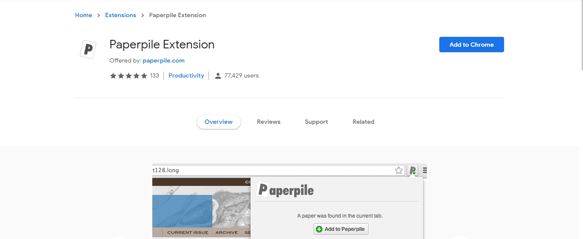The width and height of the screenshot is (583, 239).
Task: Open the Support tab
Action: point(316,122)
